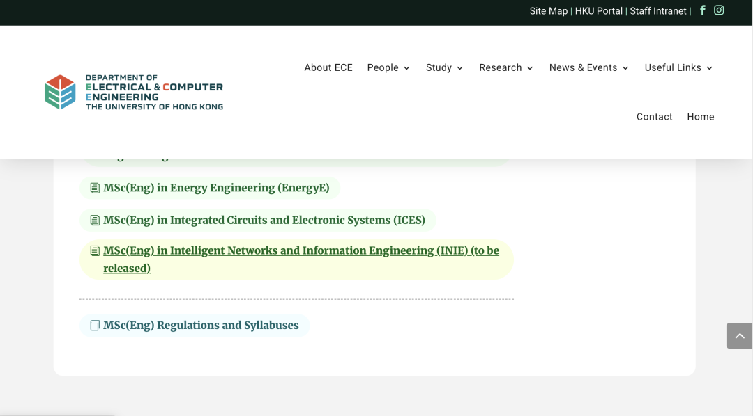Expand the News & Events dropdown menu
Viewport: 753px width, 416px height.
pos(588,67)
